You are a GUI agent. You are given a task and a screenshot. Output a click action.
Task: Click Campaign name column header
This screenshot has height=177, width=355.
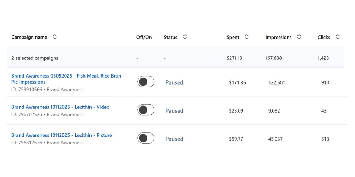pyautogui.click(x=29, y=37)
